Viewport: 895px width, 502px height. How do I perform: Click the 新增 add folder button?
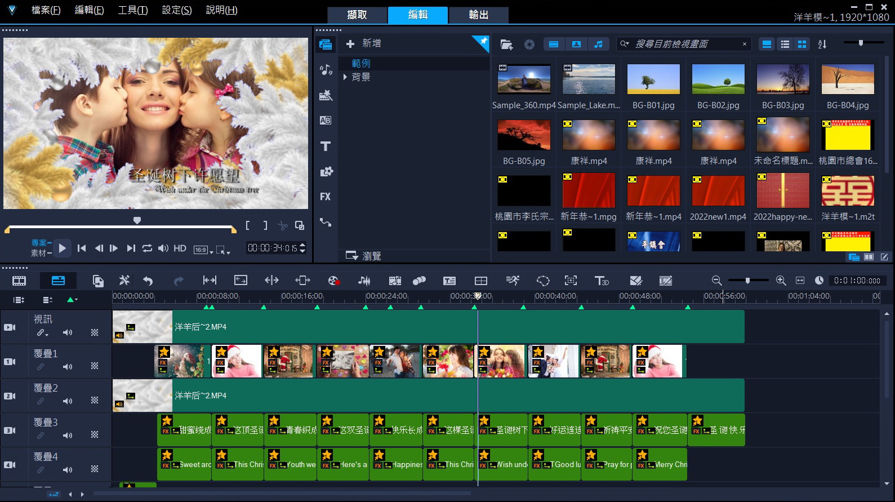click(364, 43)
